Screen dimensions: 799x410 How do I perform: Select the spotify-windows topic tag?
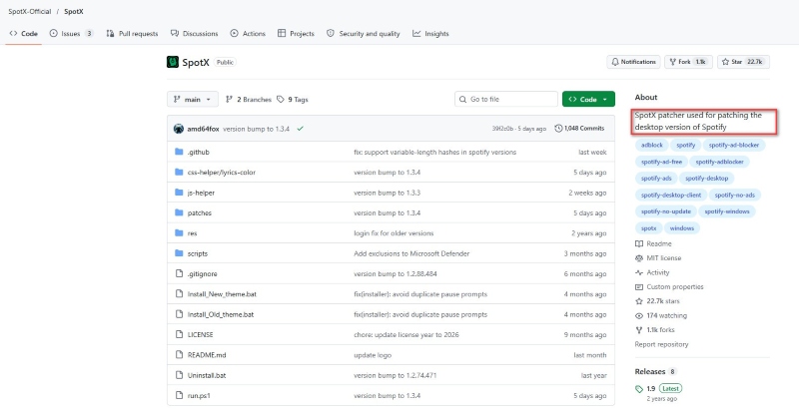(727, 211)
